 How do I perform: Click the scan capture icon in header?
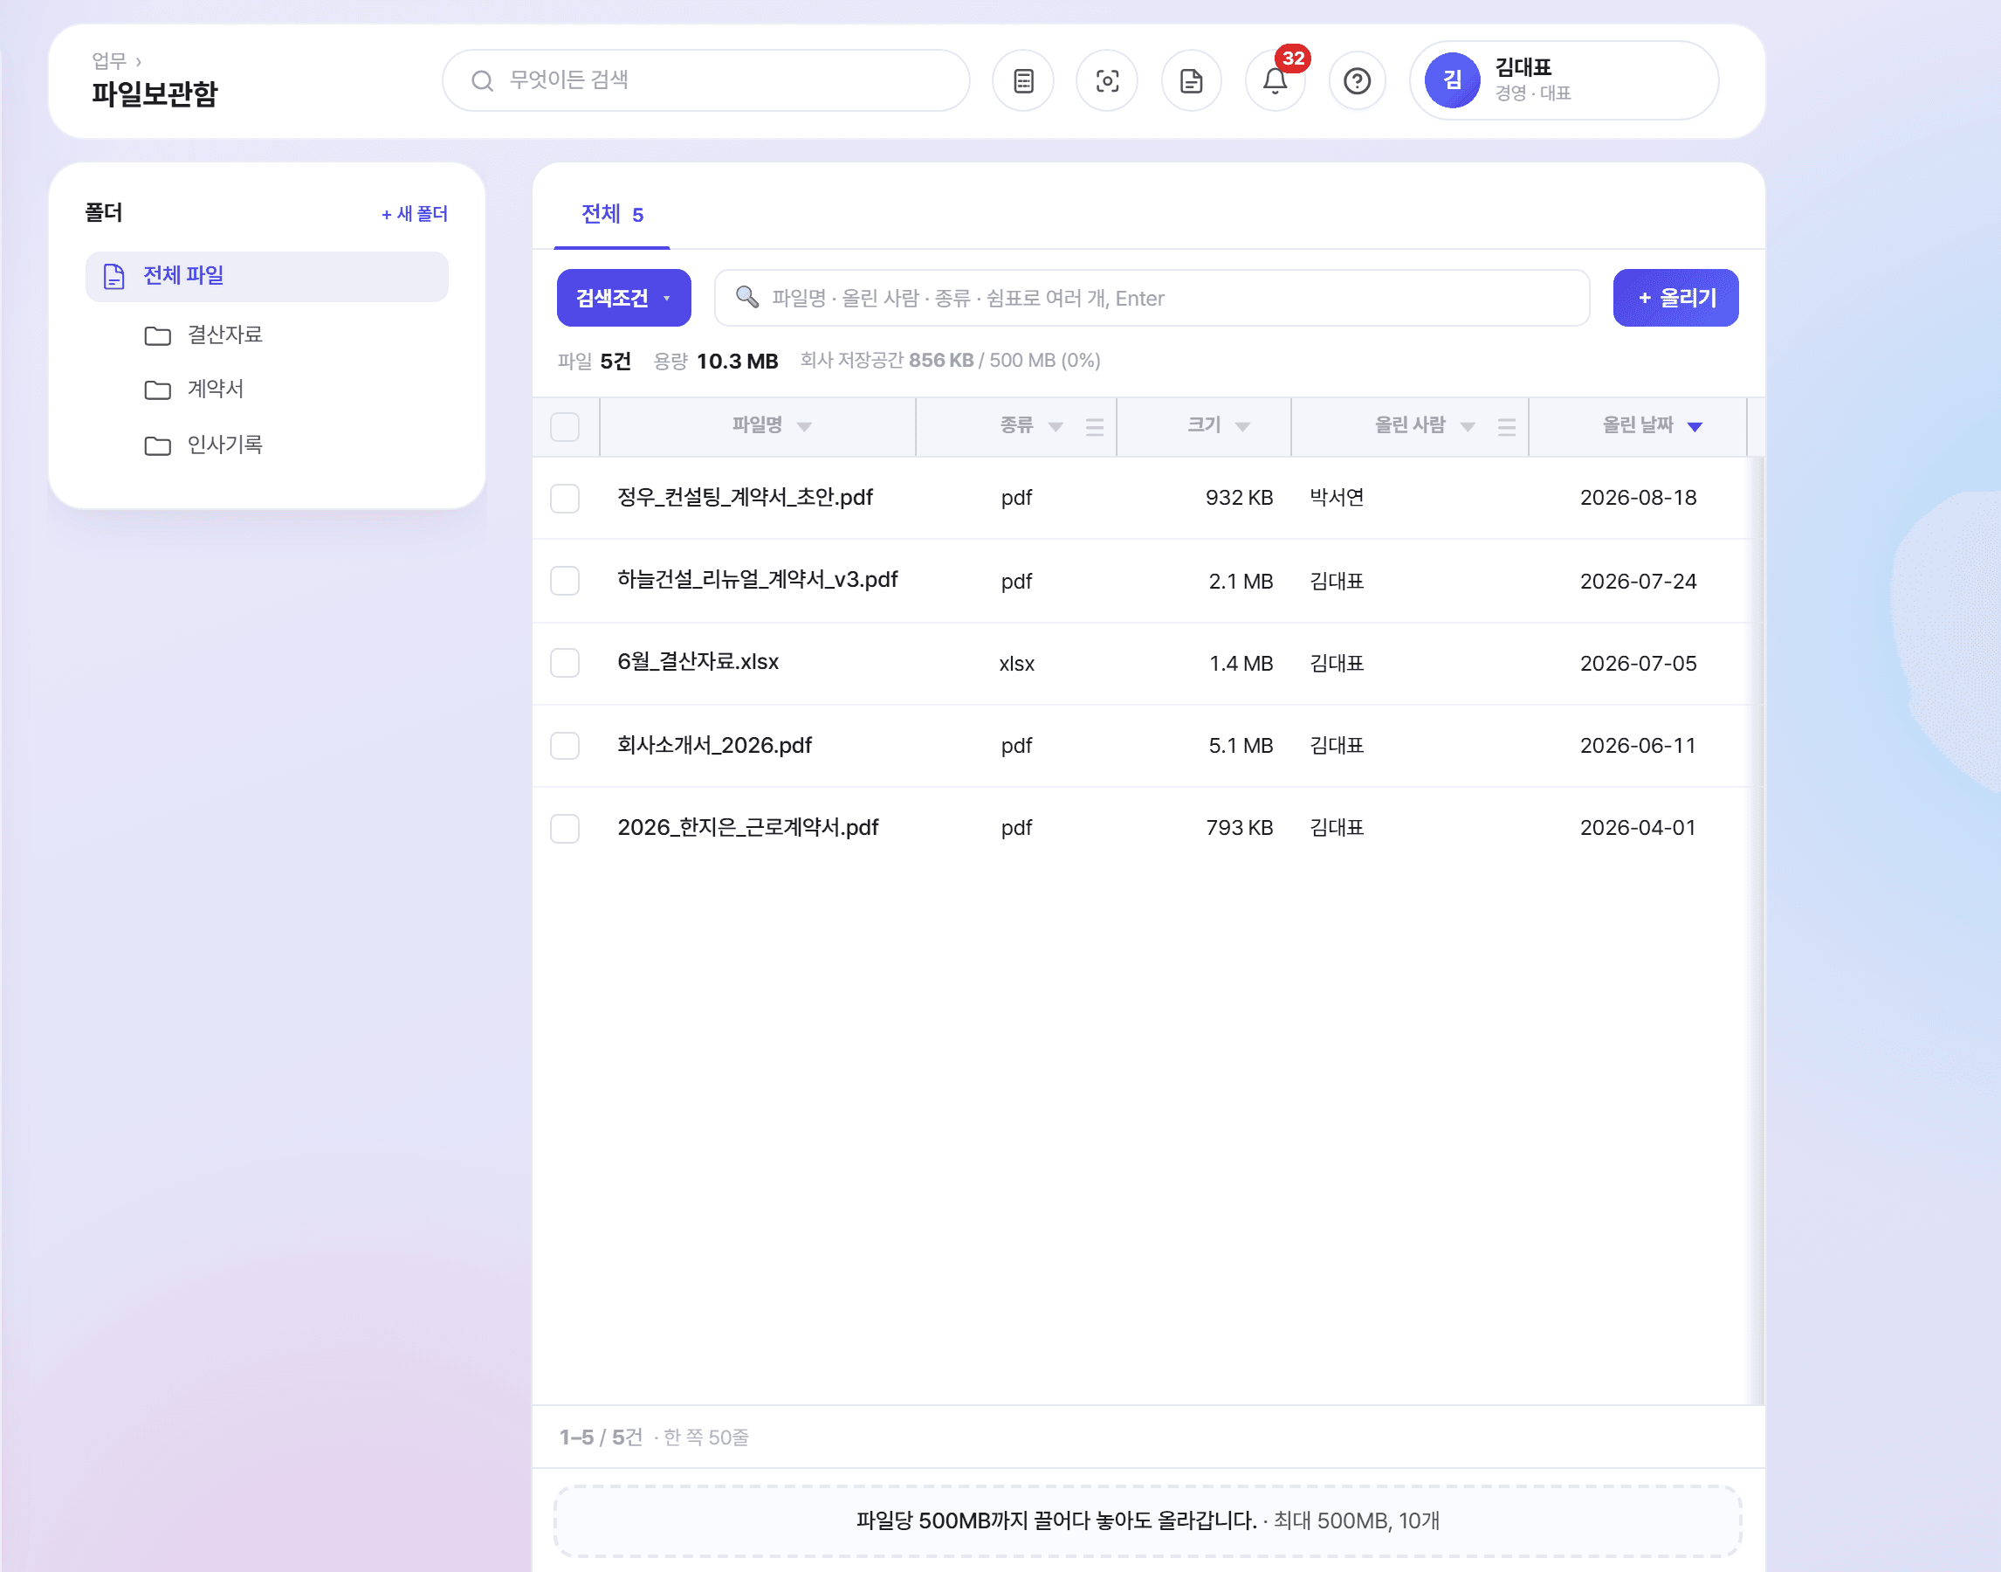tap(1107, 81)
